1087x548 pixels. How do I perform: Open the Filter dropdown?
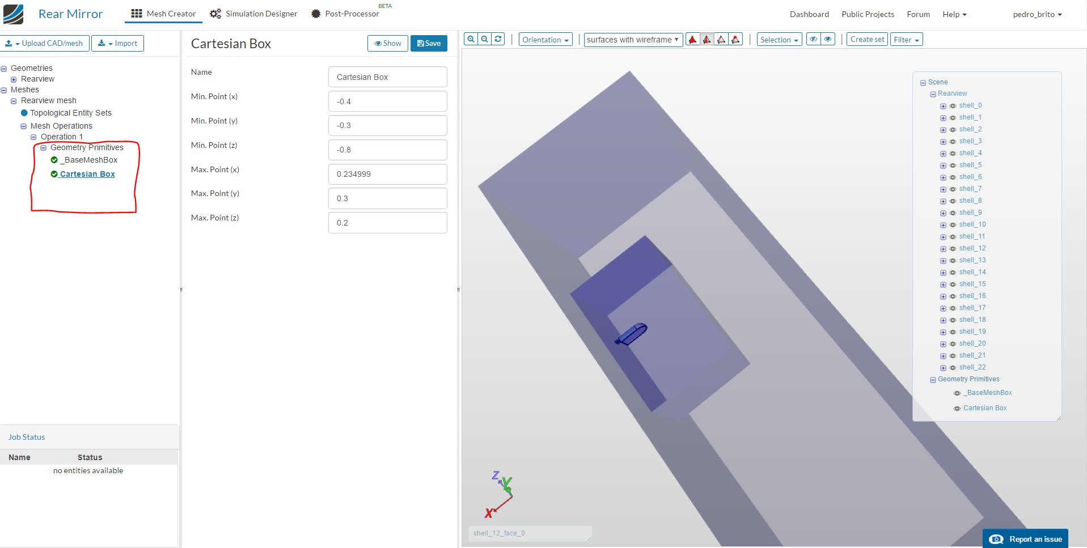906,40
